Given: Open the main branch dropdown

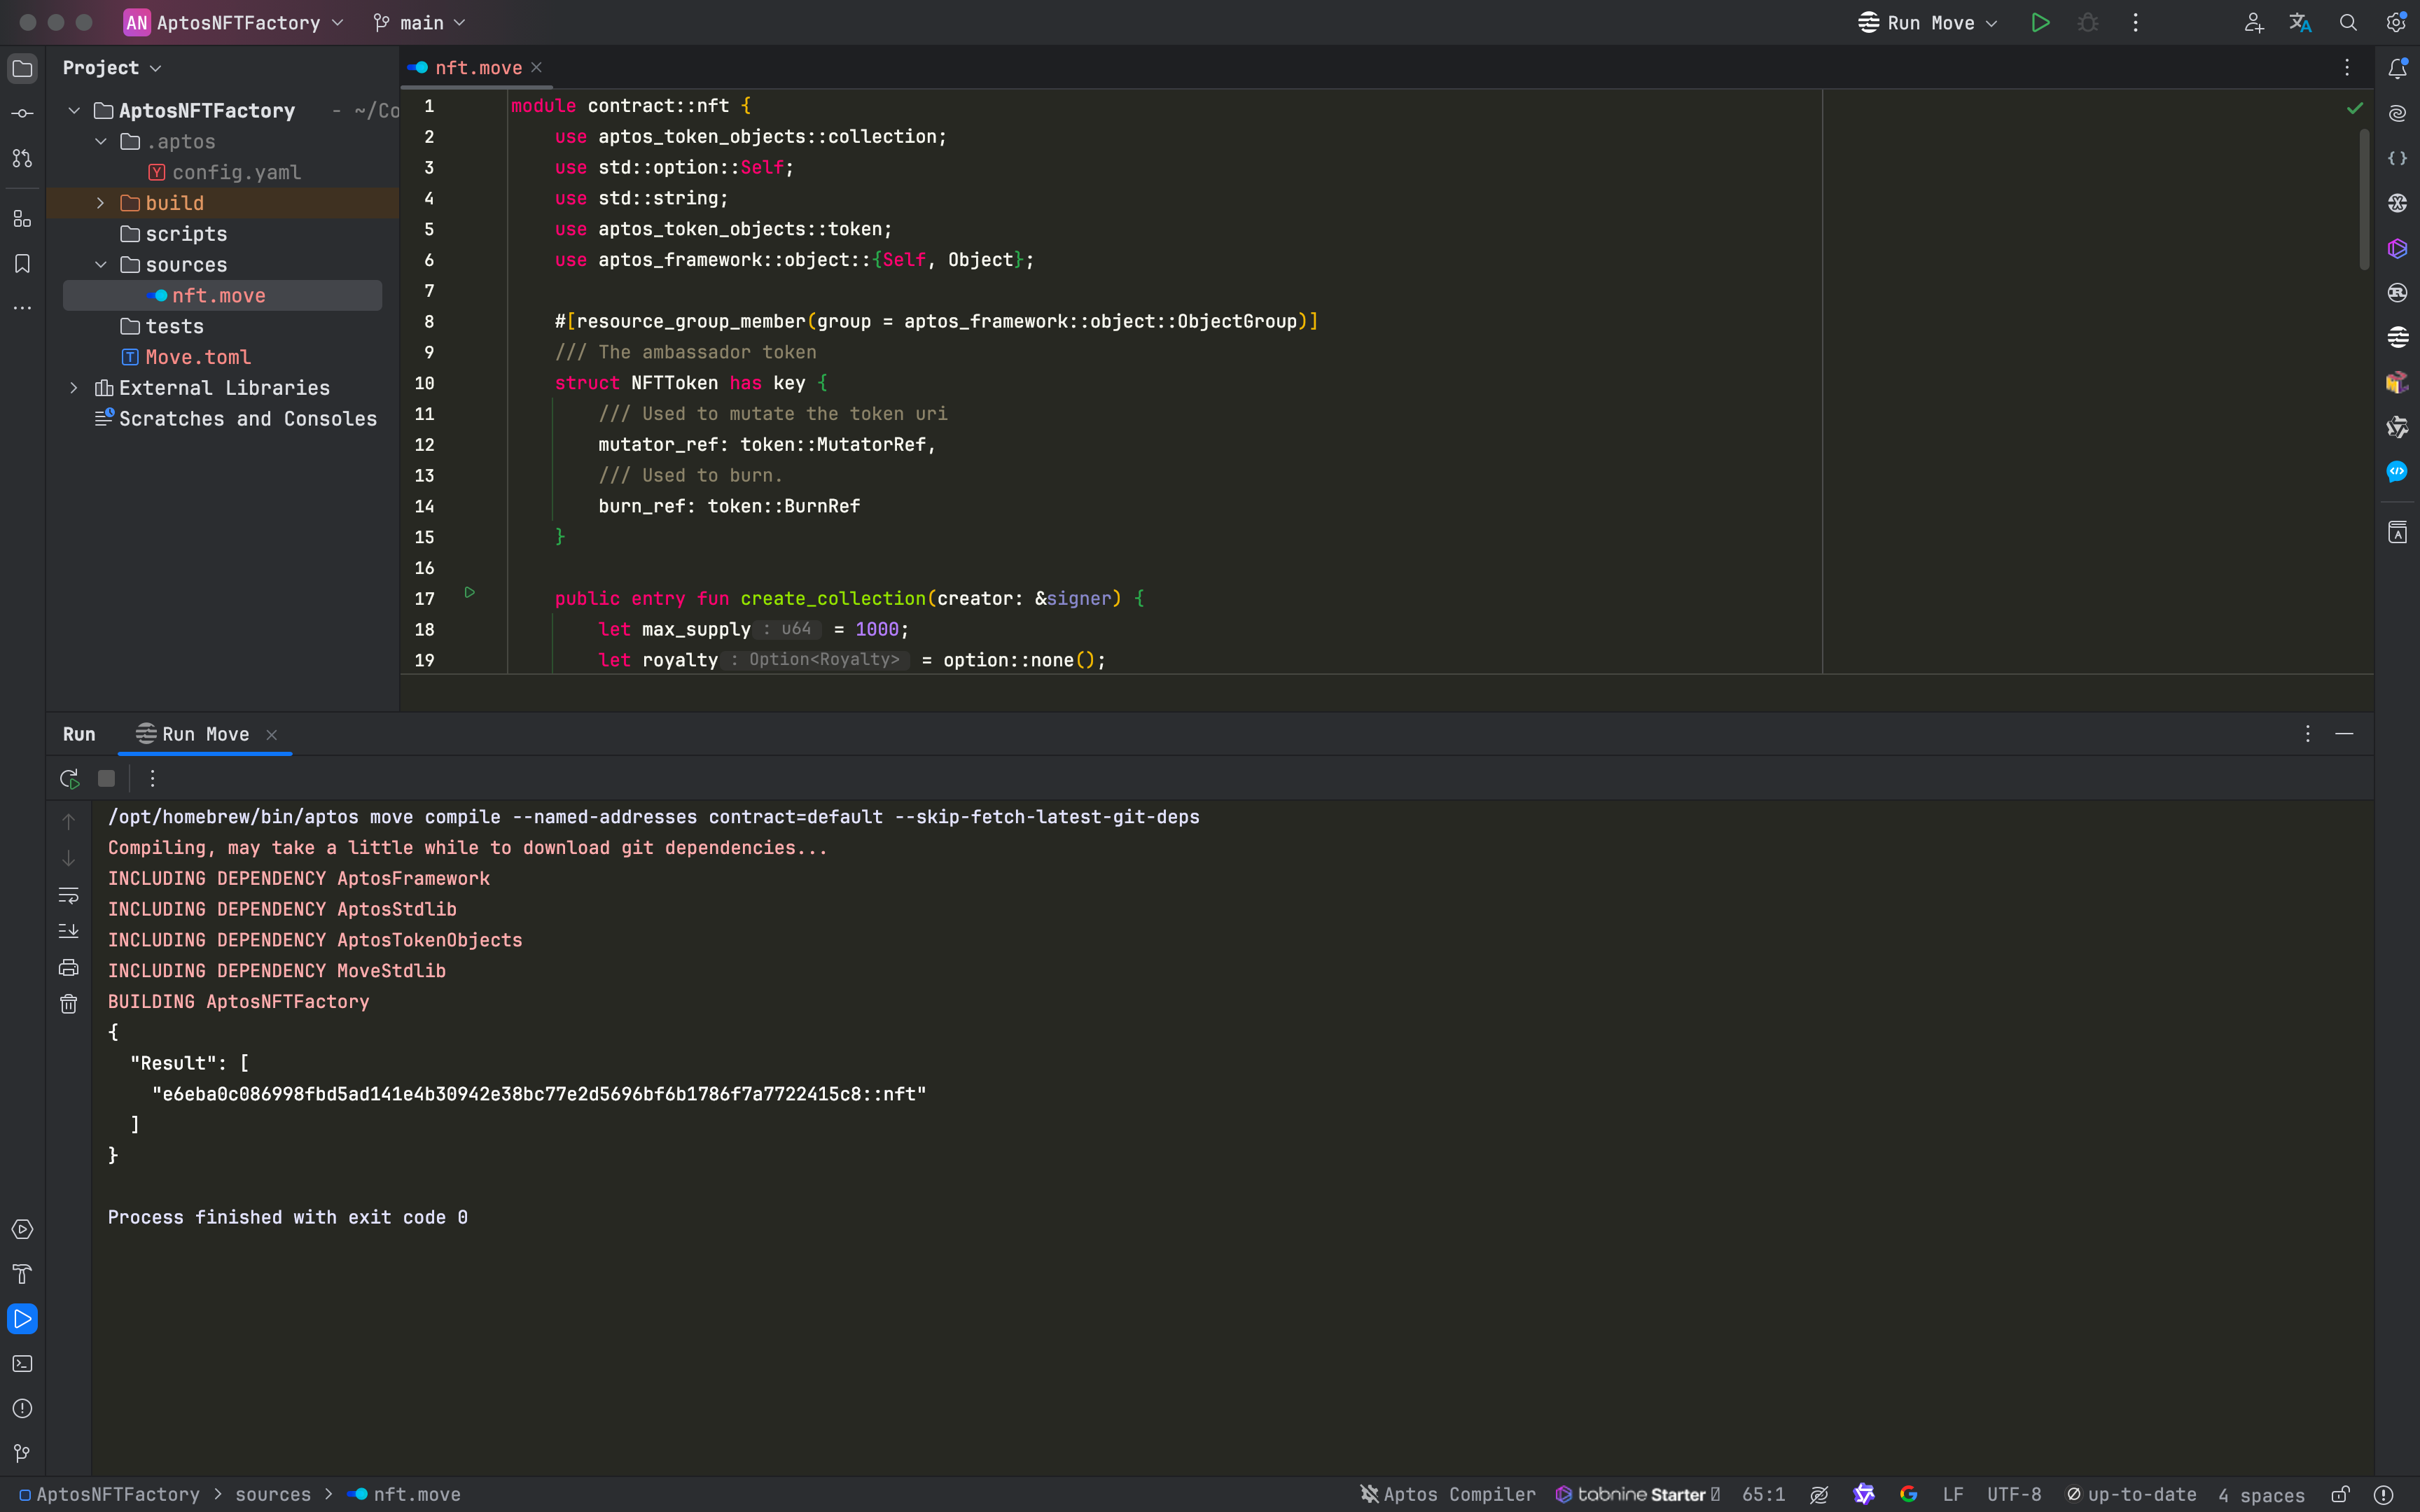Looking at the screenshot, I should click(419, 22).
